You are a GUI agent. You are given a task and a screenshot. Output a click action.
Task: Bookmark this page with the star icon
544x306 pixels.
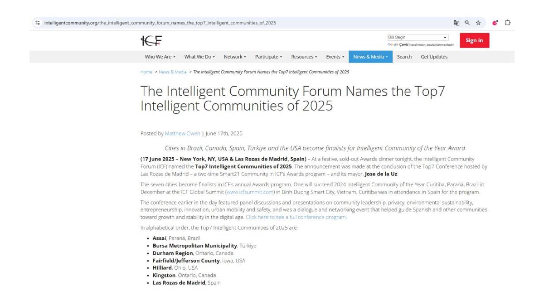478,23
